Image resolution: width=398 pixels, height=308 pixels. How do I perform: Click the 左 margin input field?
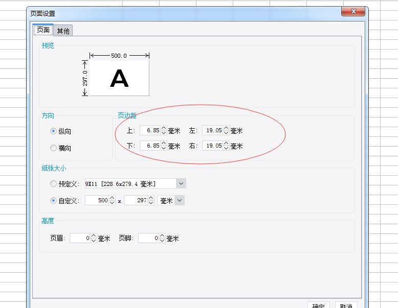tap(212, 130)
